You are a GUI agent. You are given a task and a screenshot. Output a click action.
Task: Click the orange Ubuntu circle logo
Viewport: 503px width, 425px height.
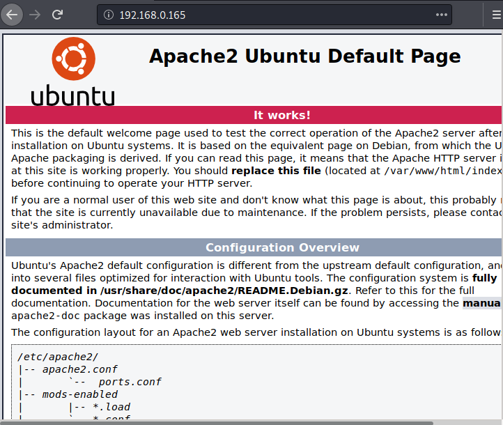coord(73,59)
